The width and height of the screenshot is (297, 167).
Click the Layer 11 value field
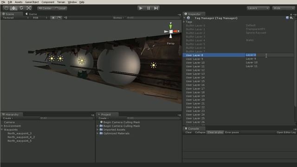coord(269,66)
